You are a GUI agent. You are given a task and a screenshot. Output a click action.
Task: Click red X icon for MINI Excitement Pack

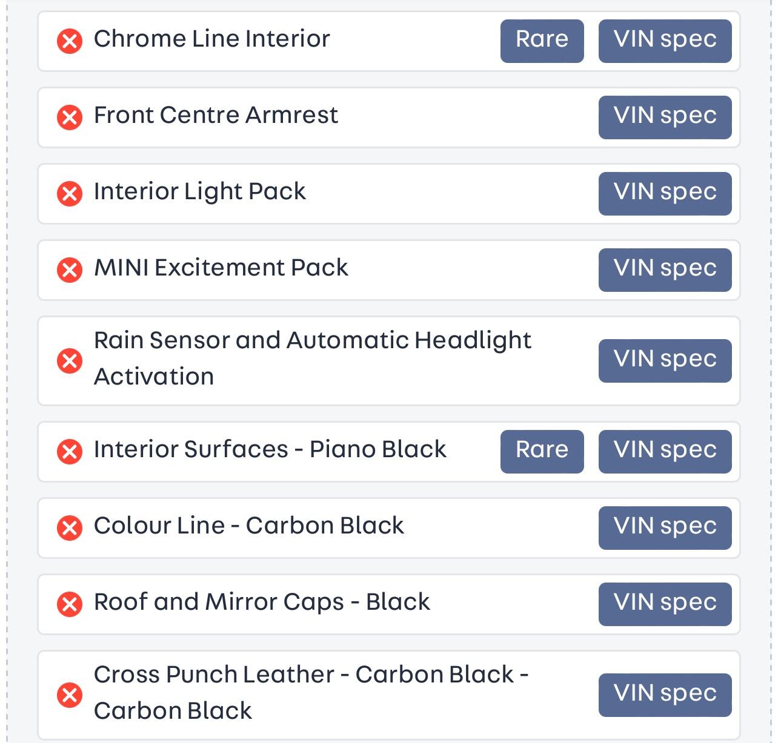point(70,269)
